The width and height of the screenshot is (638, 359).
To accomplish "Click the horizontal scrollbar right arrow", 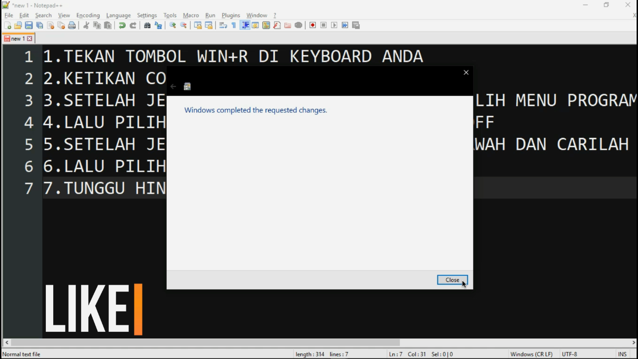I will click(633, 342).
